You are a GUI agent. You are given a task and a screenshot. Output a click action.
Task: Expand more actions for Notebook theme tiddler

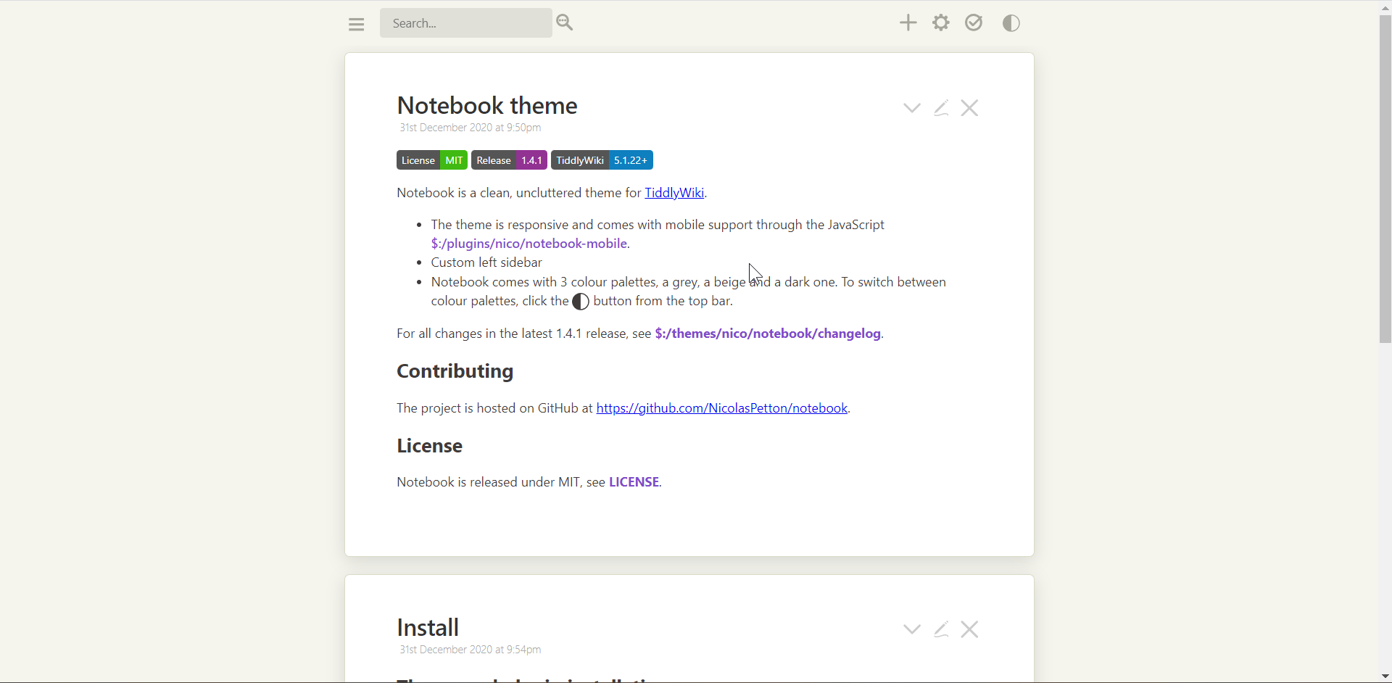coord(912,109)
